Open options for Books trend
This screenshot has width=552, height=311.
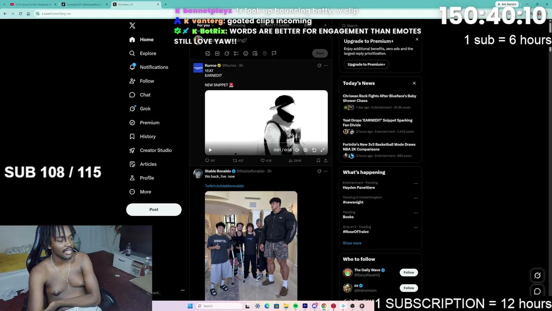pos(416,213)
